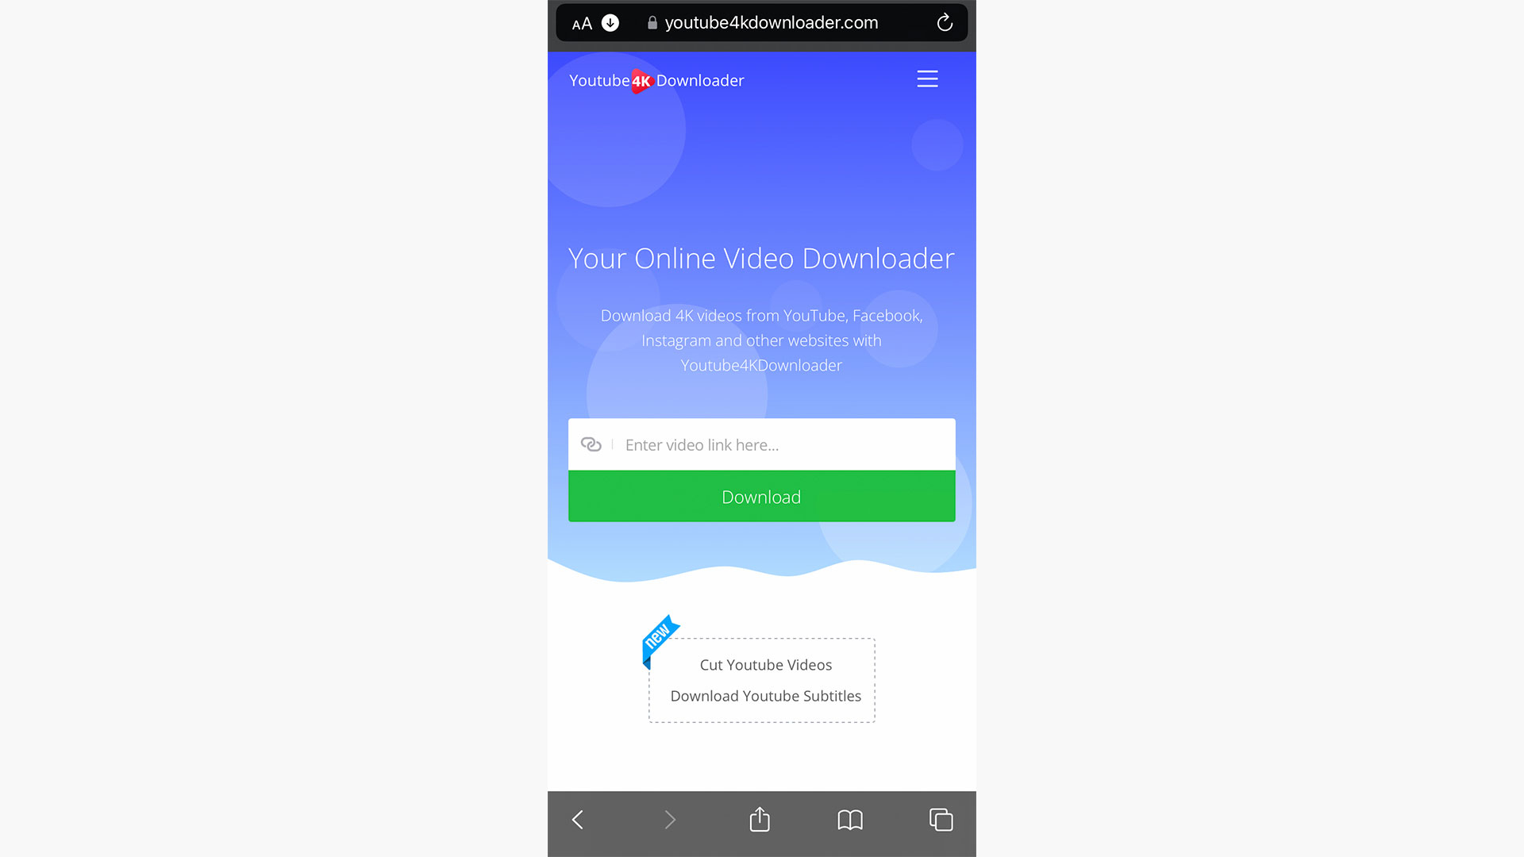Expand the Download Youtube Subtitles option

coord(765,695)
